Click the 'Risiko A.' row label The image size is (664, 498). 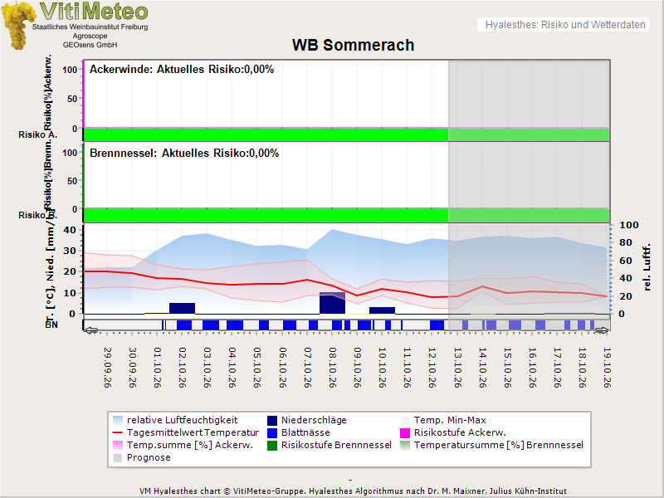pos(37,134)
